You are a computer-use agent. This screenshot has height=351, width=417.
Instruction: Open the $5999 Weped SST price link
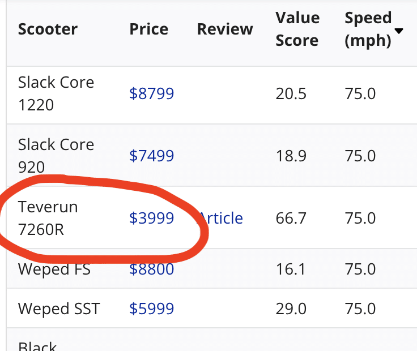click(151, 309)
